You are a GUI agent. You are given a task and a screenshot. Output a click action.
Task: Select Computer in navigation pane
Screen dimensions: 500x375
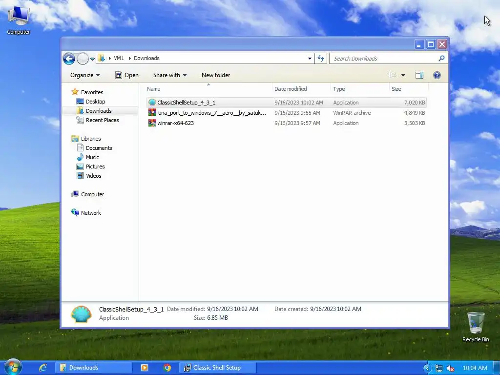pos(88,194)
